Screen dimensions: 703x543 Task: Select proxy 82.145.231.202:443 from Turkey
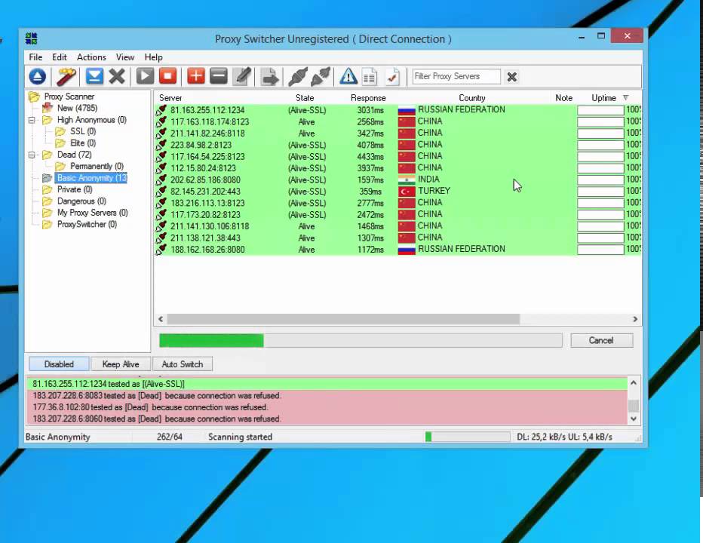point(398,192)
